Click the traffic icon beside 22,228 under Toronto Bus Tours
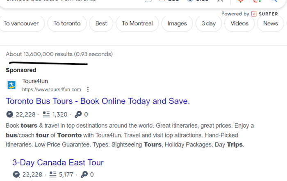287x181 pixels. 10,115
